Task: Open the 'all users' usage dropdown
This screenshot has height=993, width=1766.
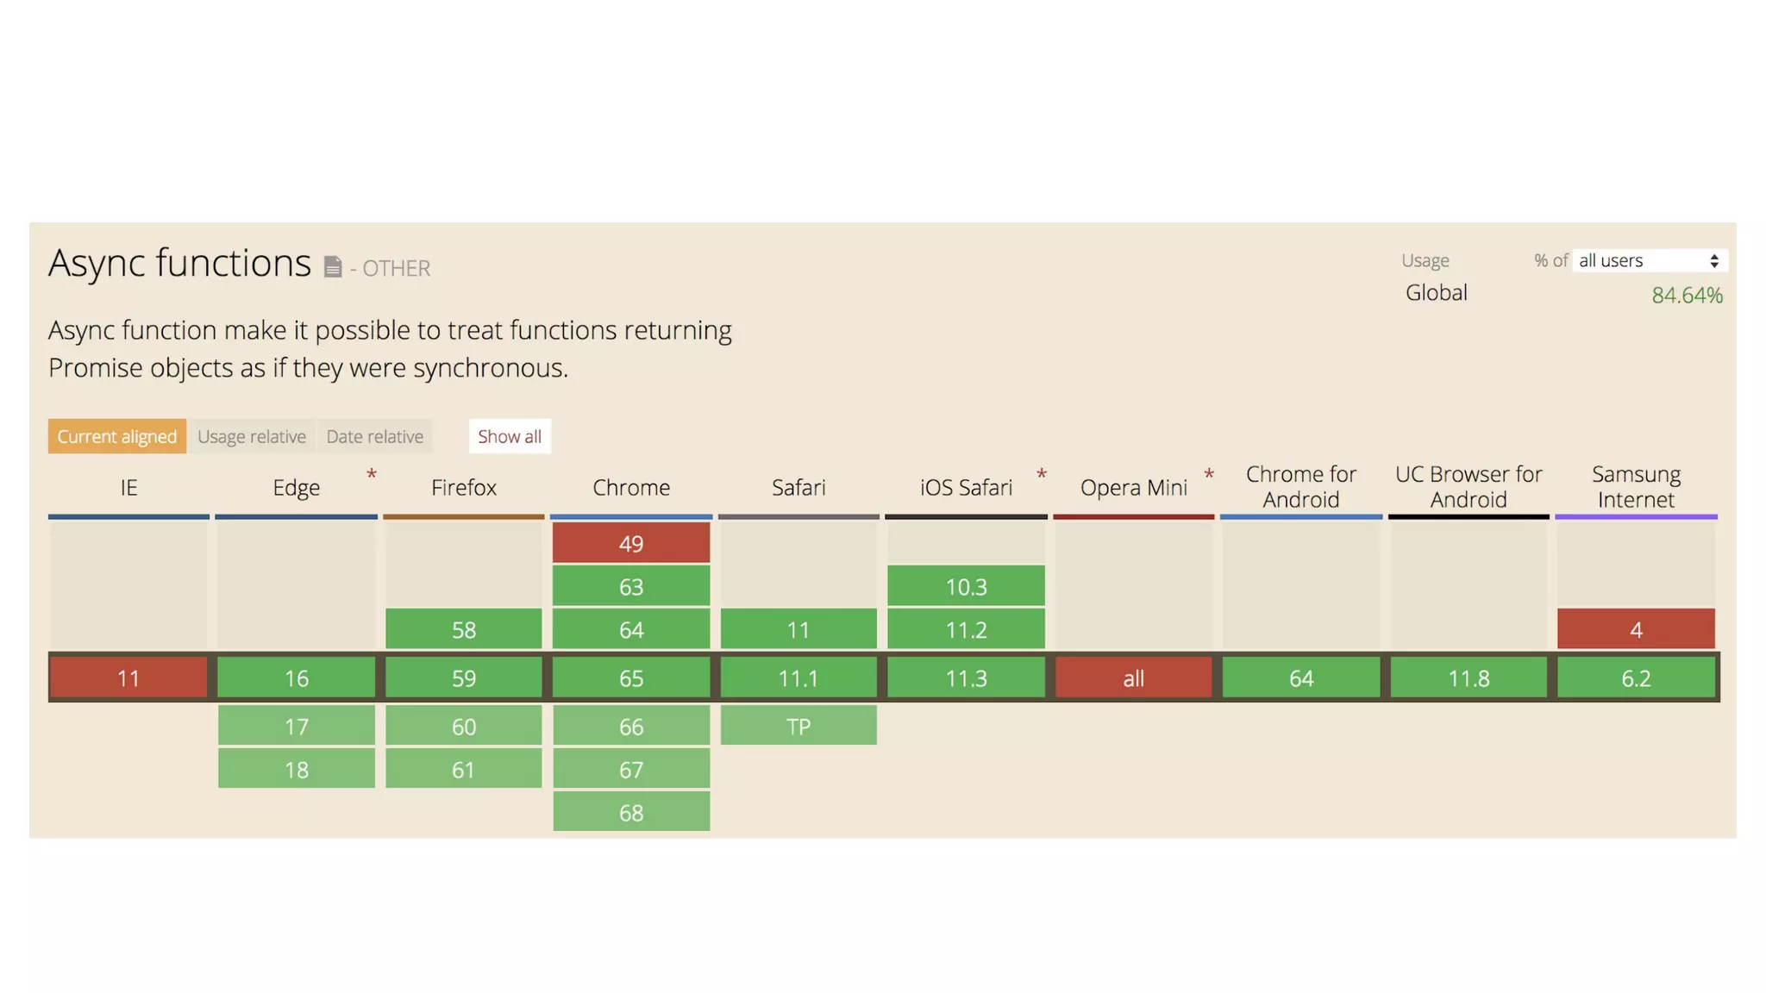Action: click(x=1649, y=260)
